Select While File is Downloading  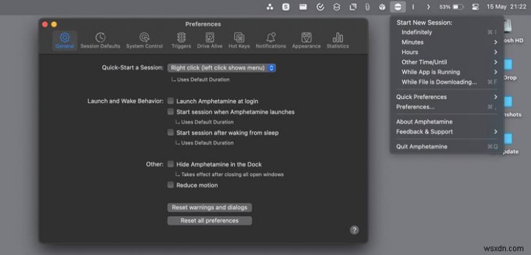[x=447, y=82]
